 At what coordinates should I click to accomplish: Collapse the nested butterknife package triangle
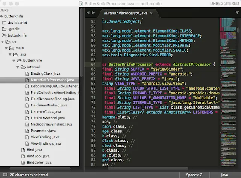(14, 61)
